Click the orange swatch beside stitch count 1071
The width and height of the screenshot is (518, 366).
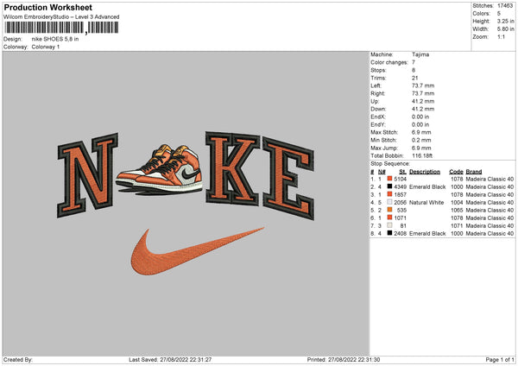pos(390,218)
